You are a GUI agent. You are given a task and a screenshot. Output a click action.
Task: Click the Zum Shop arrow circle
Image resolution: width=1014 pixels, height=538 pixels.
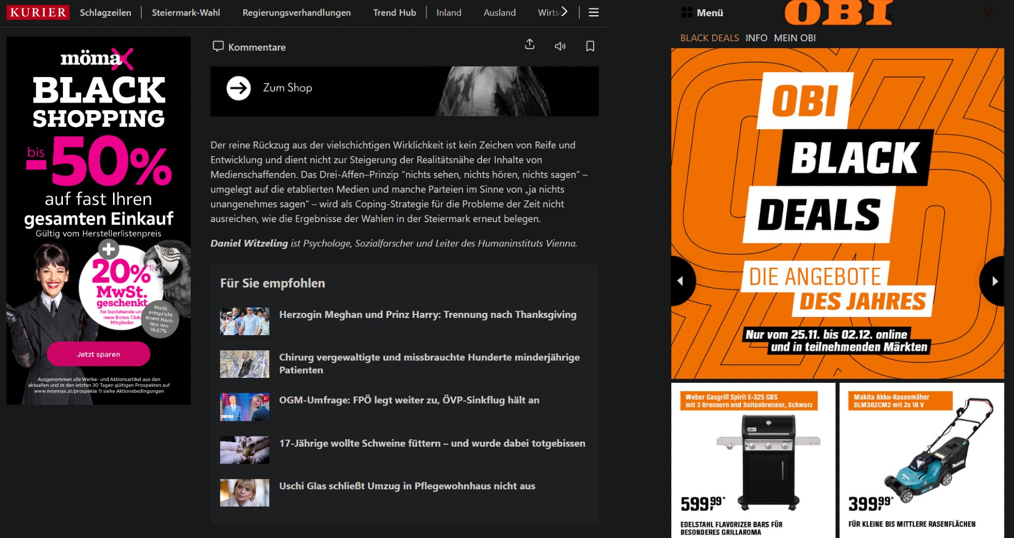pyautogui.click(x=238, y=88)
